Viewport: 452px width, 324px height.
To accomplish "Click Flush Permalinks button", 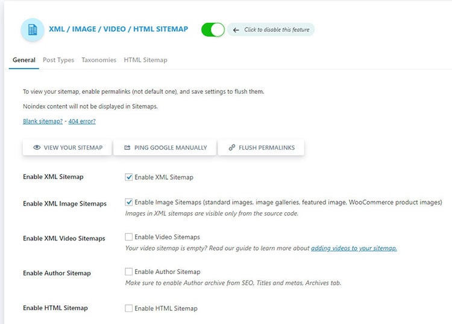I will point(261,147).
